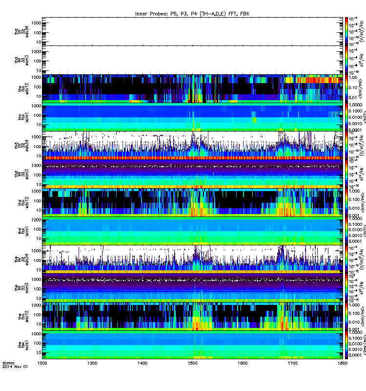Click the color bar beside the thd fff scm3 panel
The image size is (366, 391).
tap(346, 174)
